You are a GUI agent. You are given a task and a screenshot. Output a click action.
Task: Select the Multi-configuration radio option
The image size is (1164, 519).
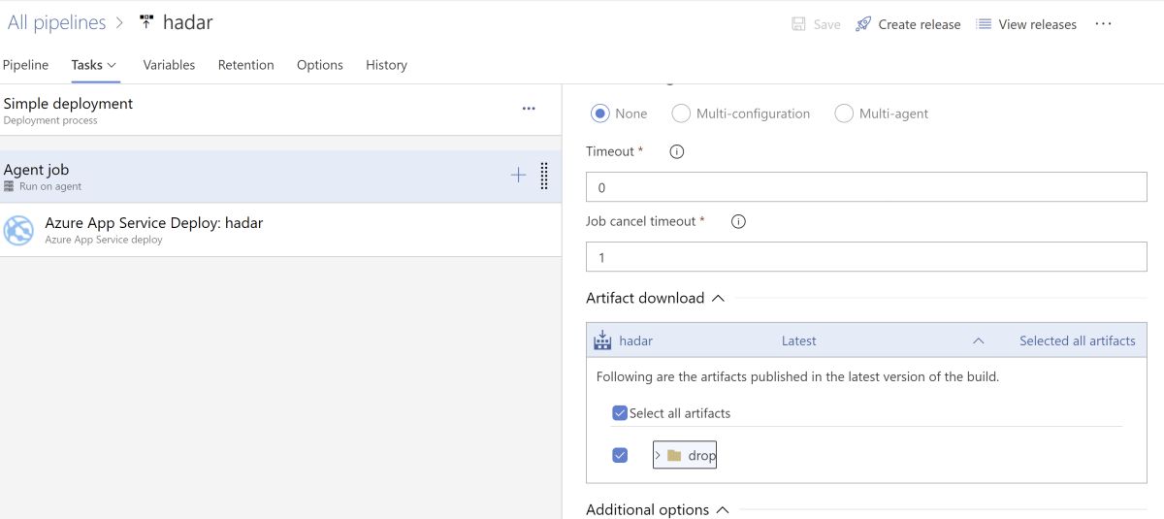click(681, 114)
